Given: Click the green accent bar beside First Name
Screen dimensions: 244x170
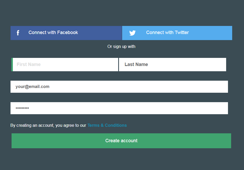Looking at the screenshot, I should click(x=12, y=64).
